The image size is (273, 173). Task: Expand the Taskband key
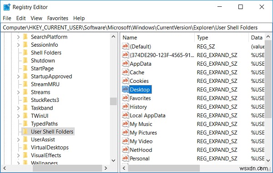point(18,108)
